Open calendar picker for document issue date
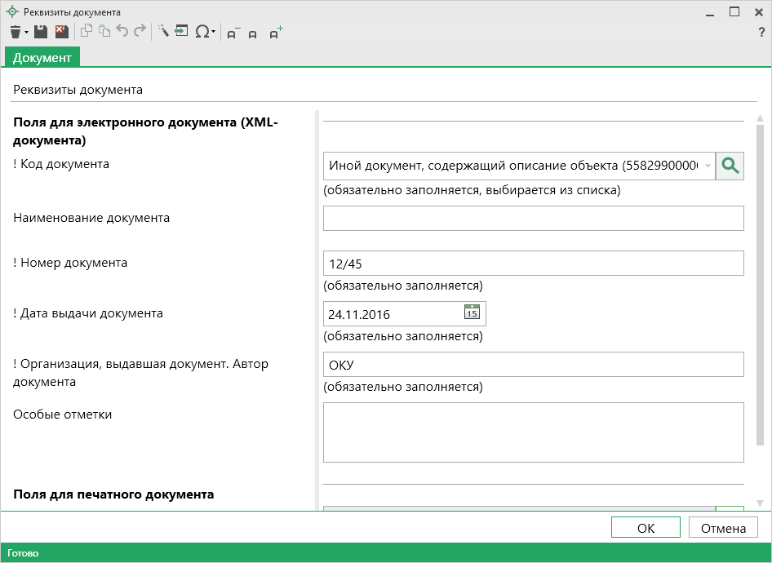 472,313
